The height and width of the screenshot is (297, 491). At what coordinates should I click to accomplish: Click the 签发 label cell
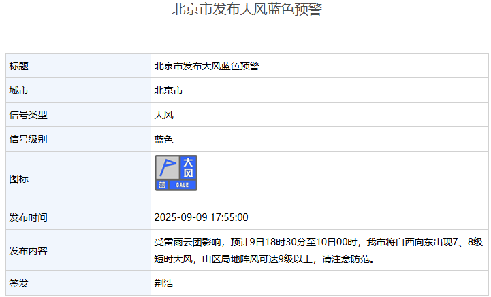coord(78,283)
